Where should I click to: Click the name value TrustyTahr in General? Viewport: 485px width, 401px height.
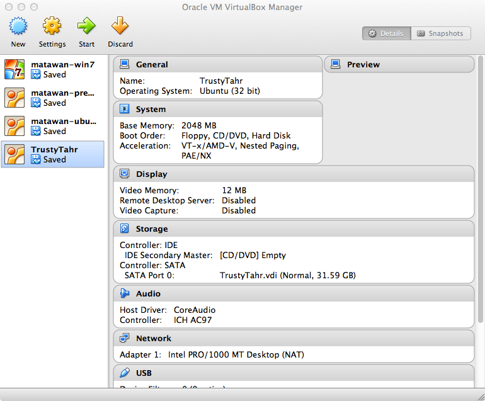coord(221,81)
